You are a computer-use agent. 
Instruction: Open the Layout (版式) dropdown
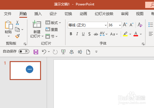pyautogui.click(x=53, y=23)
